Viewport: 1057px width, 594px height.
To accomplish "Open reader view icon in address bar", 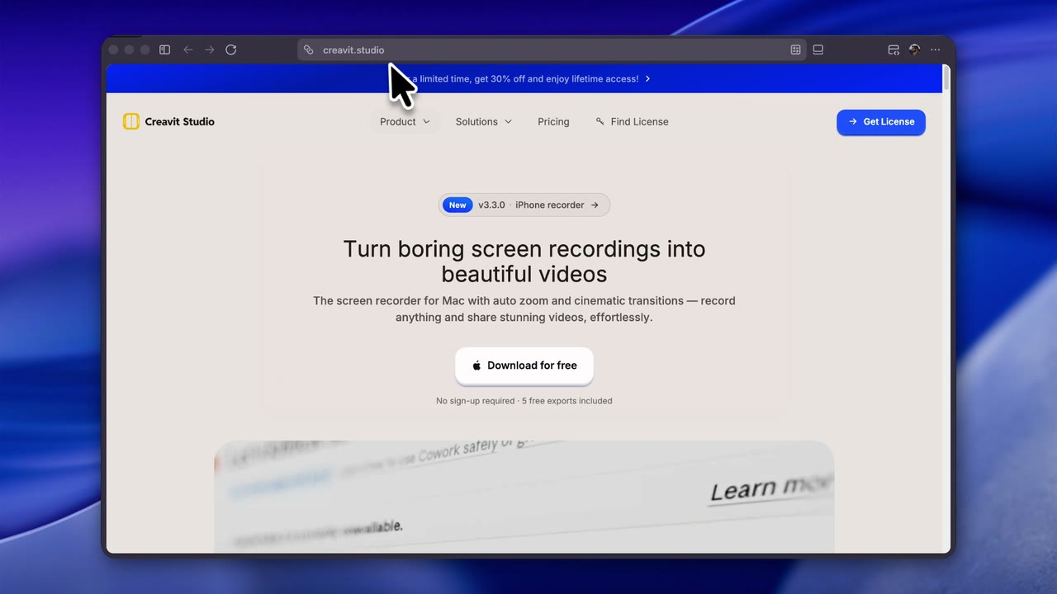I will tap(796, 49).
